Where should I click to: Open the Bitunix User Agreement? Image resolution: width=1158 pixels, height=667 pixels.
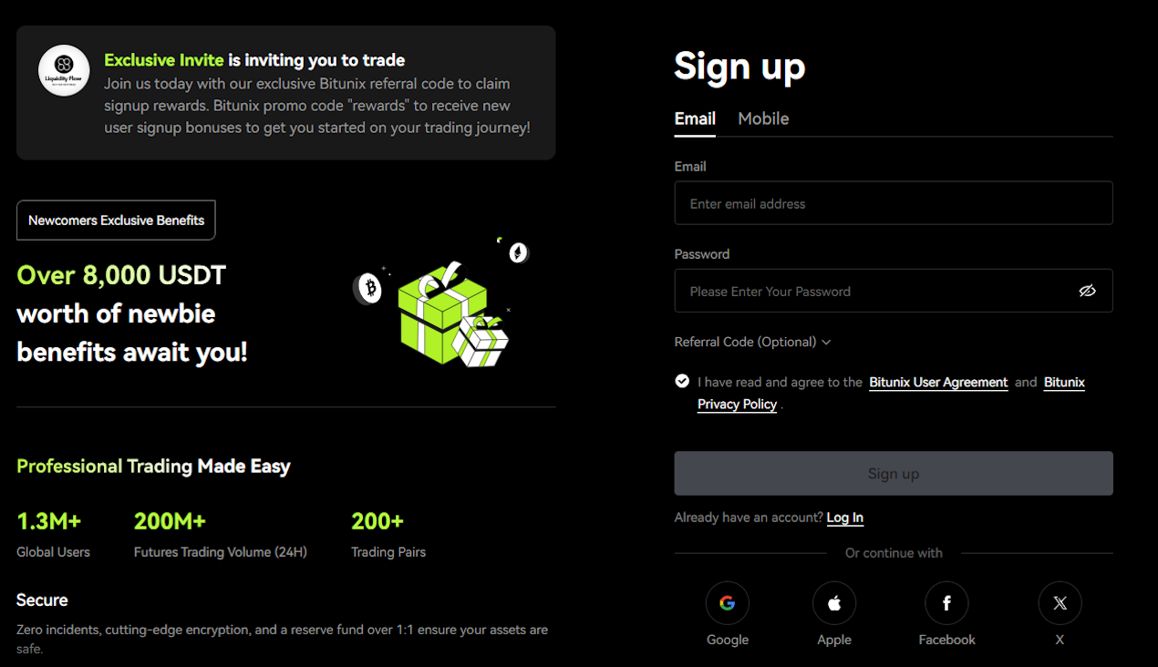[x=938, y=382]
